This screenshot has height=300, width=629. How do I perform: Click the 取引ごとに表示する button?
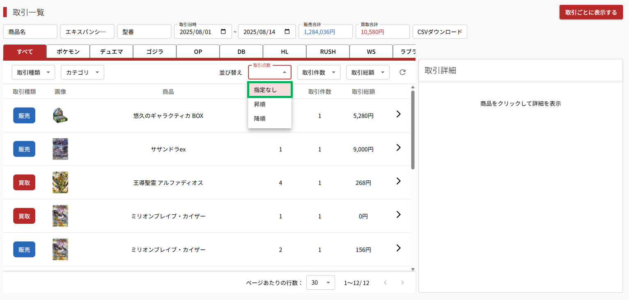pos(591,12)
